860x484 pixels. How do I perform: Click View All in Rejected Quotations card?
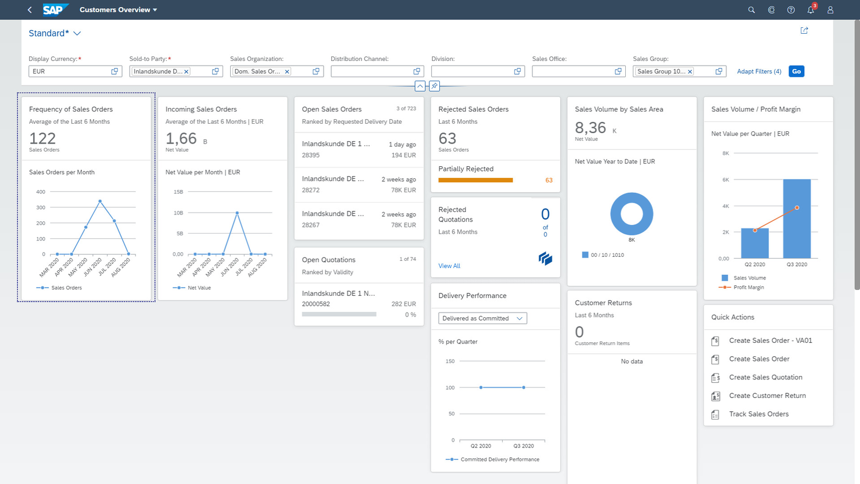[449, 266]
